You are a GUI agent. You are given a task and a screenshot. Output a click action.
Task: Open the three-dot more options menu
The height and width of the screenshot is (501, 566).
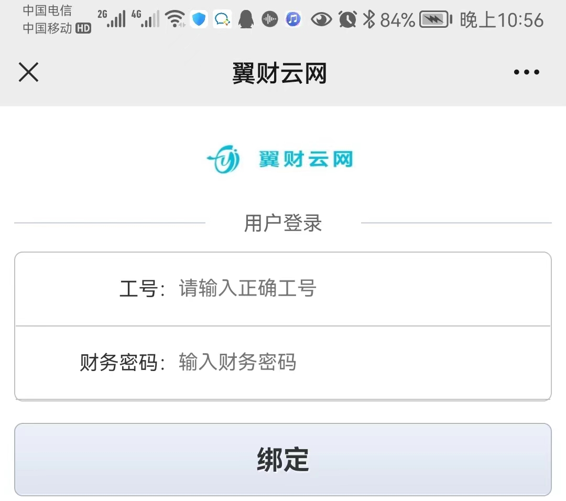coord(526,72)
